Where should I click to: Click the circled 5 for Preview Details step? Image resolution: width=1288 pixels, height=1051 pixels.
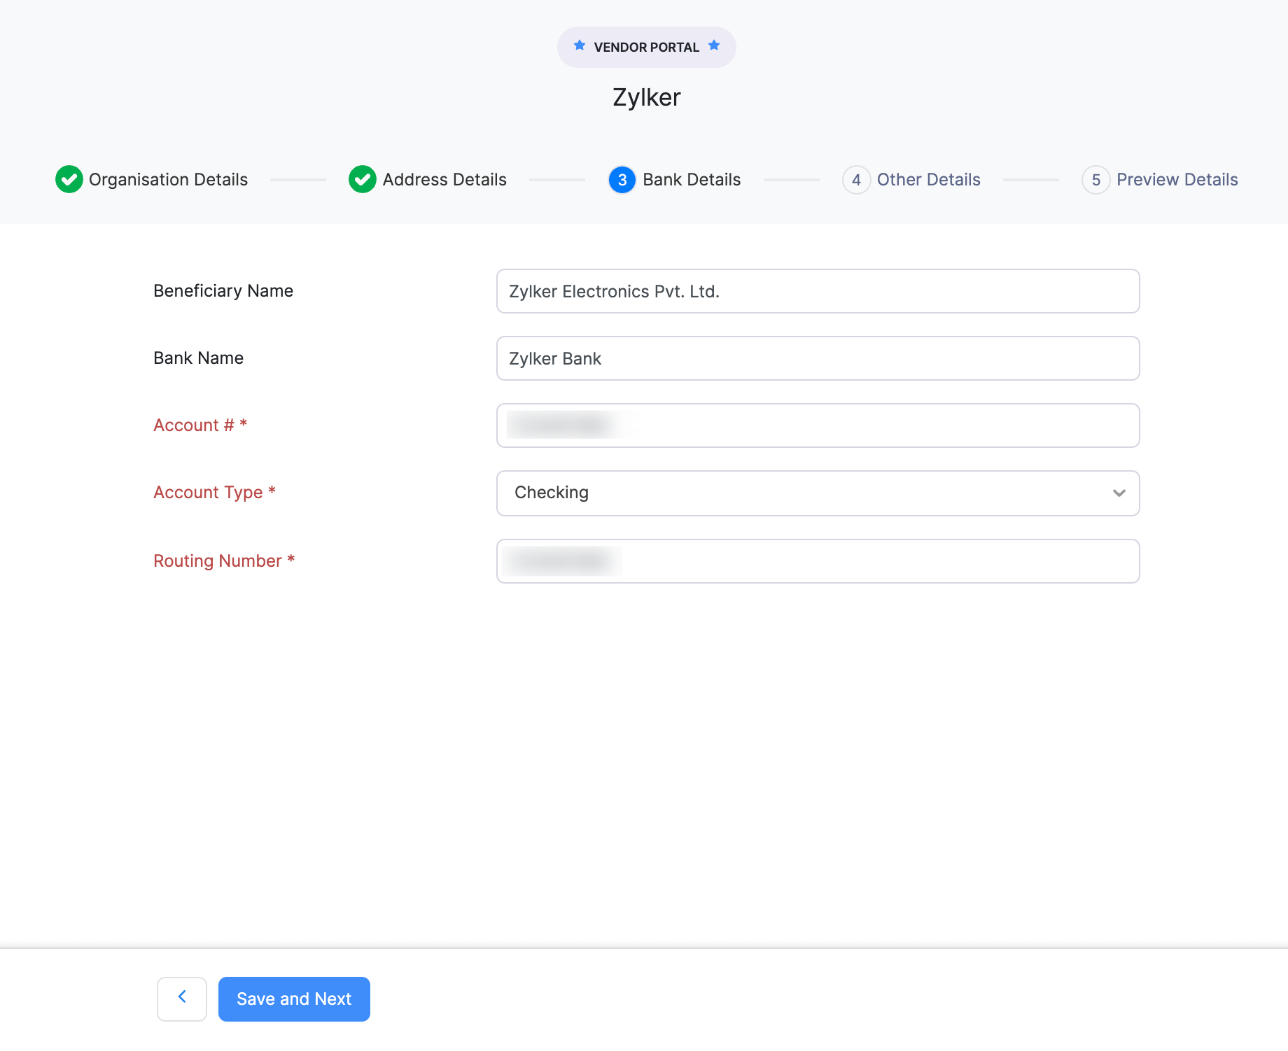[x=1096, y=179]
